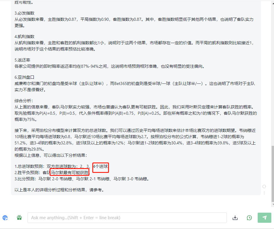Open the three-dot message options menu
Viewport: 274px width, 229px height.
point(264,193)
